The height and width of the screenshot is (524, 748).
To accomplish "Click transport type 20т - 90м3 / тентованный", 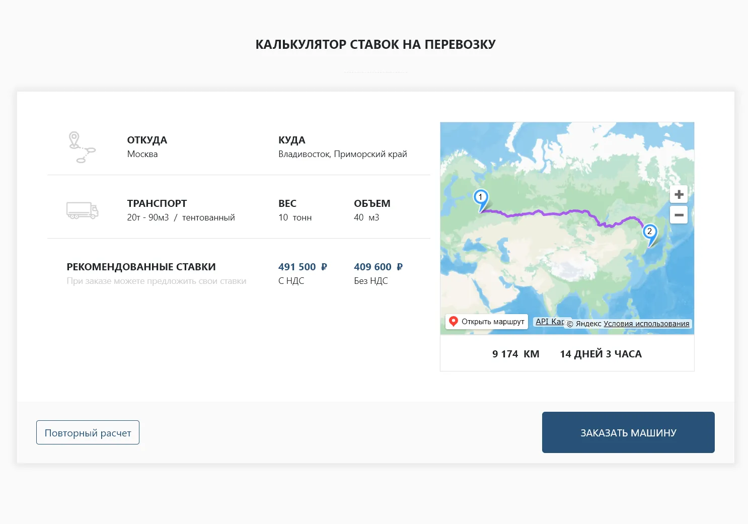I will [181, 217].
